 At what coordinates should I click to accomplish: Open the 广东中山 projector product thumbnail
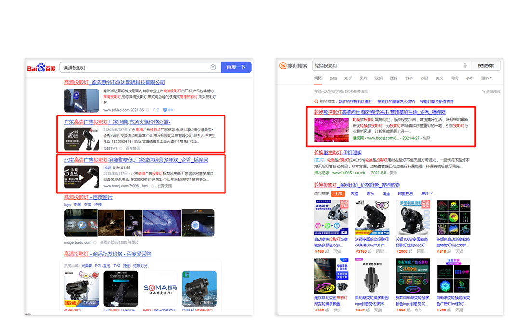point(199,289)
